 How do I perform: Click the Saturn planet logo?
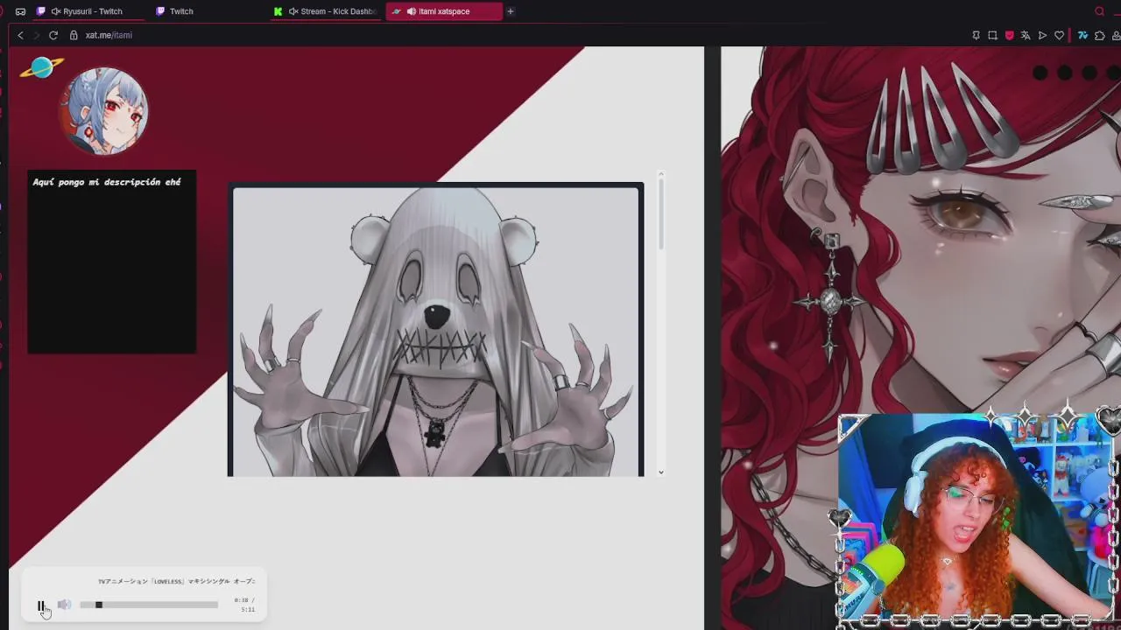pos(42,67)
